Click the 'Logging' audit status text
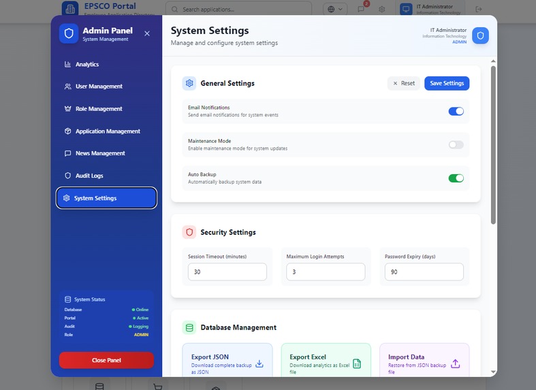This screenshot has width=536, height=390. (x=141, y=327)
